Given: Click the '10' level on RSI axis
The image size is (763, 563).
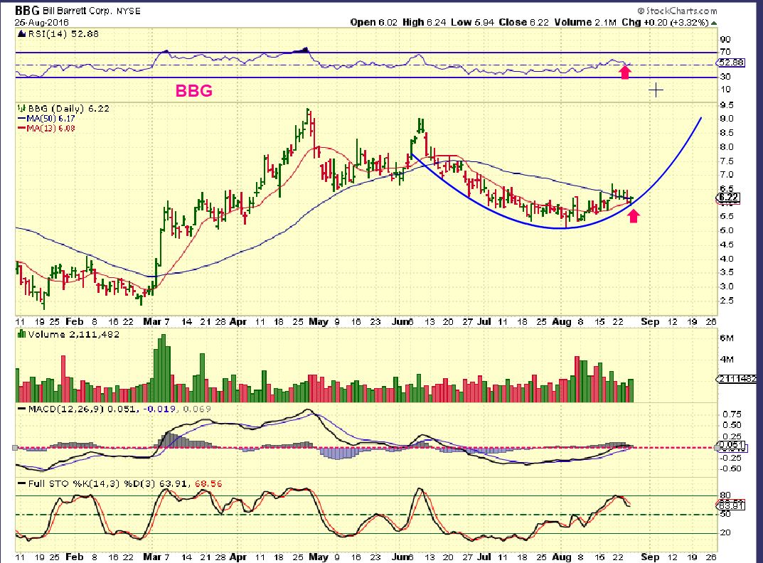Looking at the screenshot, I should (725, 89).
